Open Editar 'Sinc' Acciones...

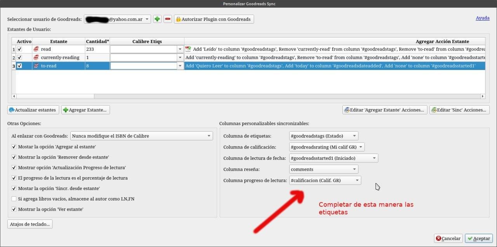pos(459,110)
